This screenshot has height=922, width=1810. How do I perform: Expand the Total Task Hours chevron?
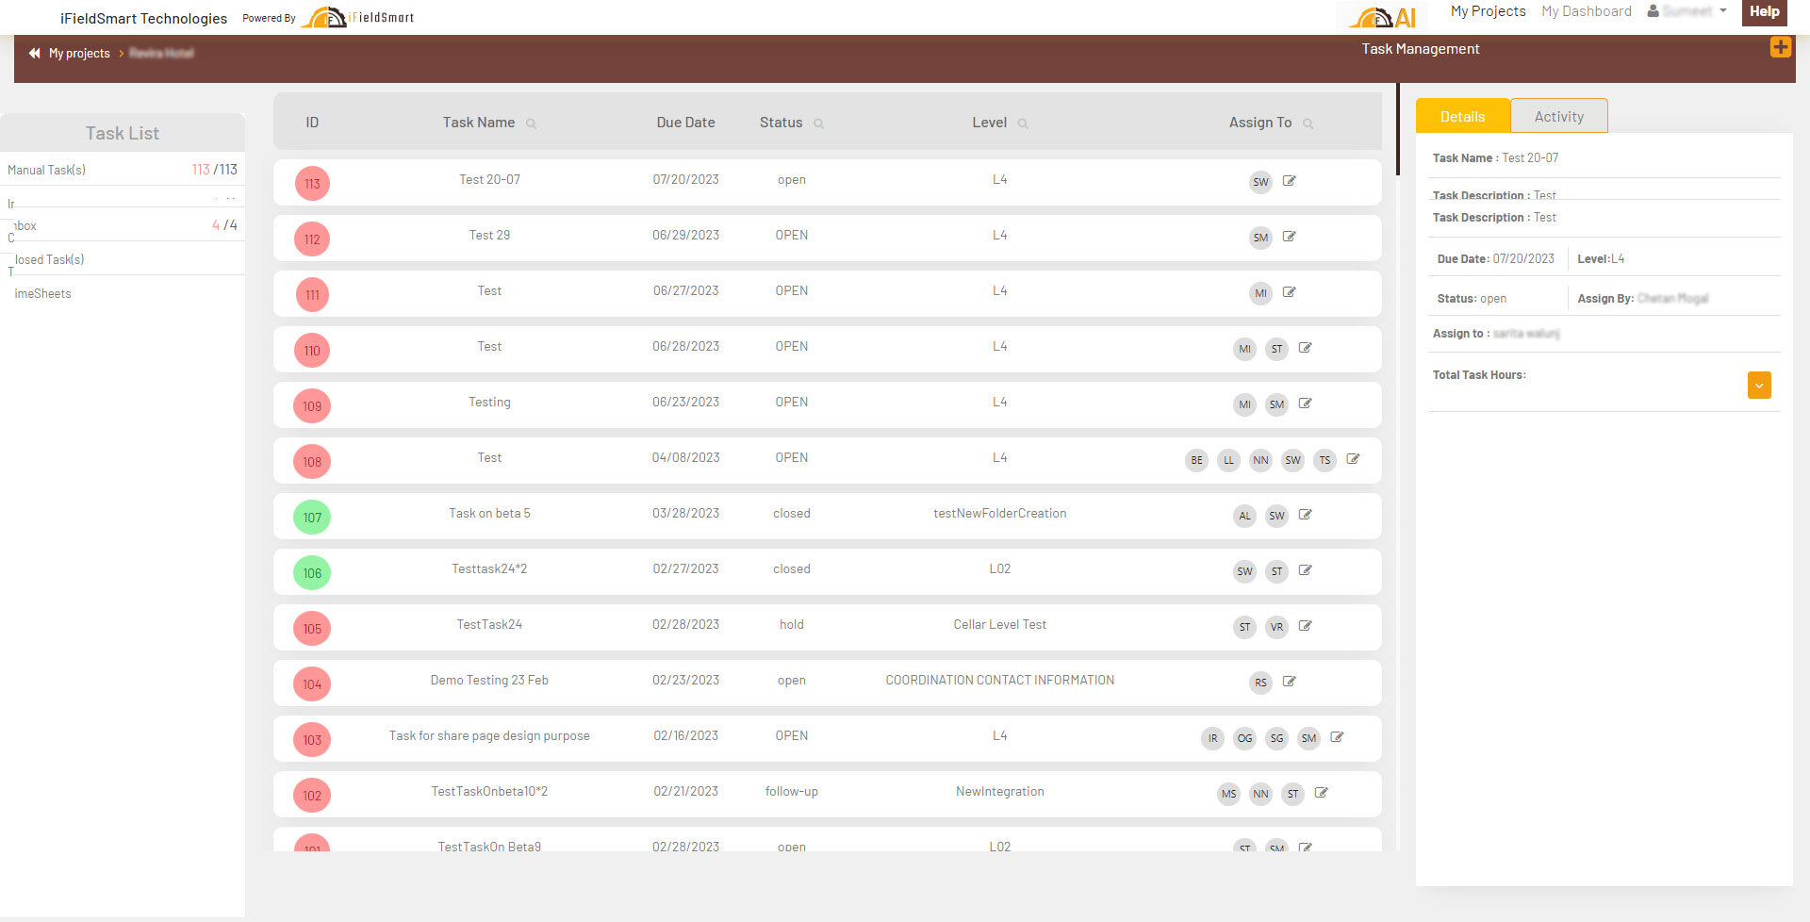click(1759, 385)
